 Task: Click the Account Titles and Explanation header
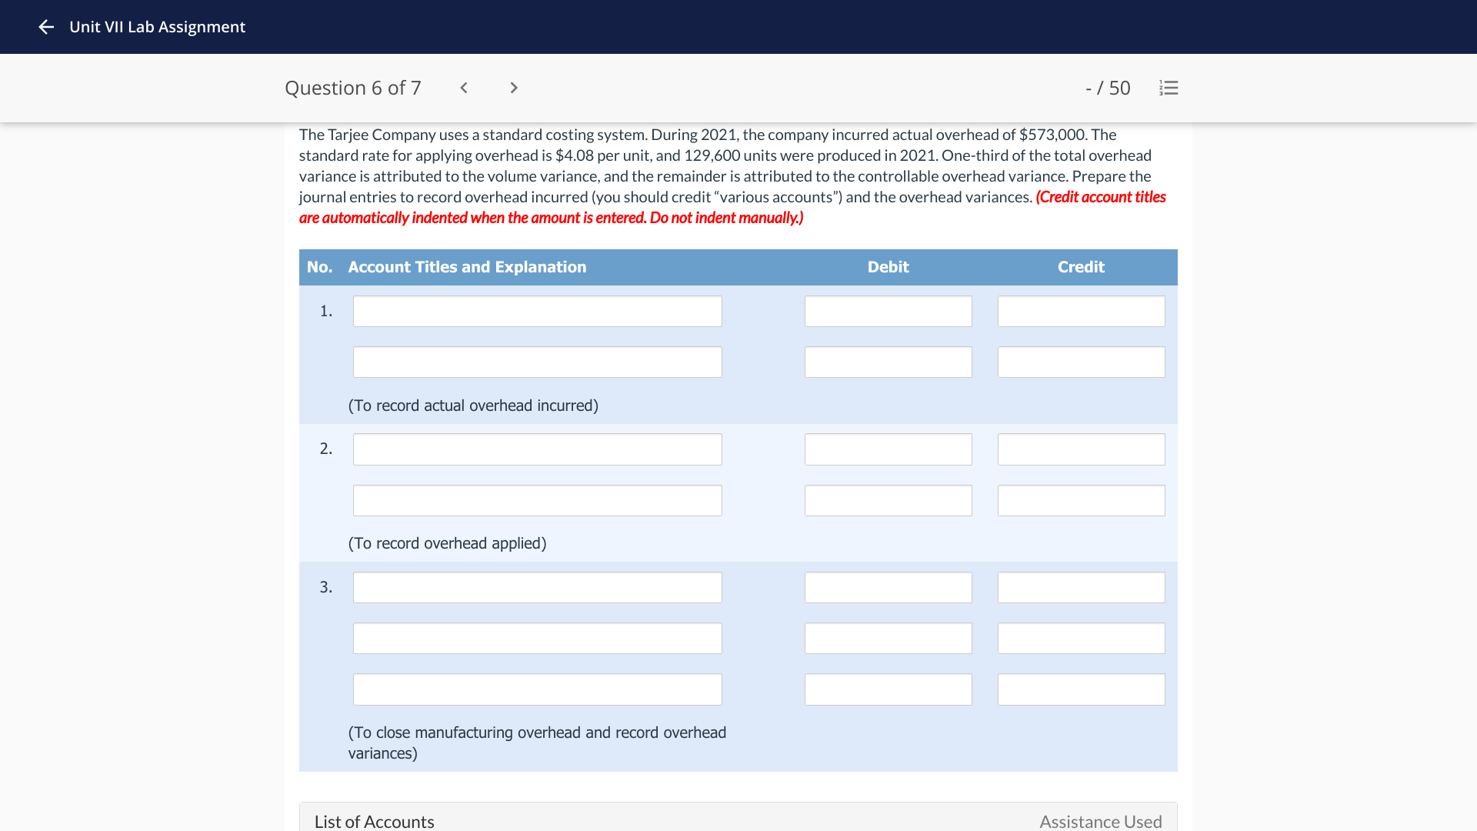[x=466, y=267]
